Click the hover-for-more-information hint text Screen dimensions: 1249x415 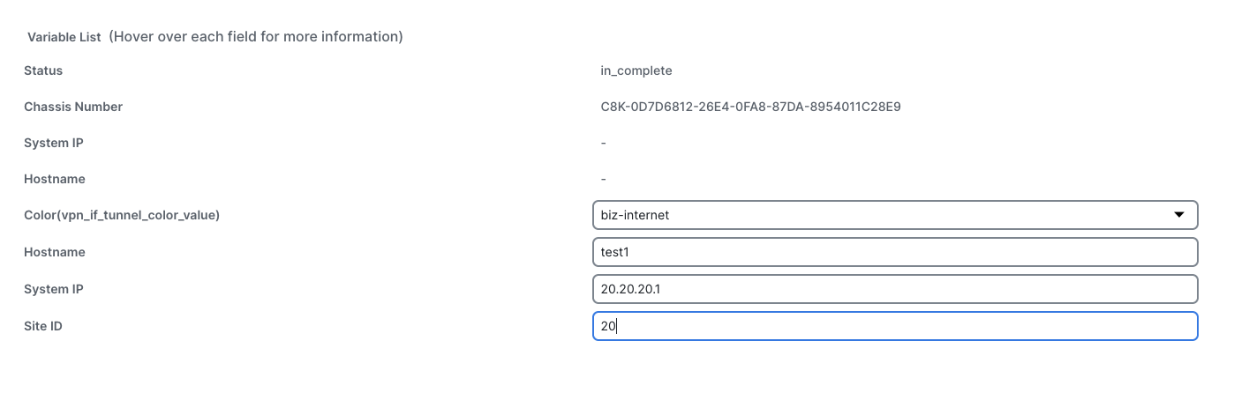[256, 37]
